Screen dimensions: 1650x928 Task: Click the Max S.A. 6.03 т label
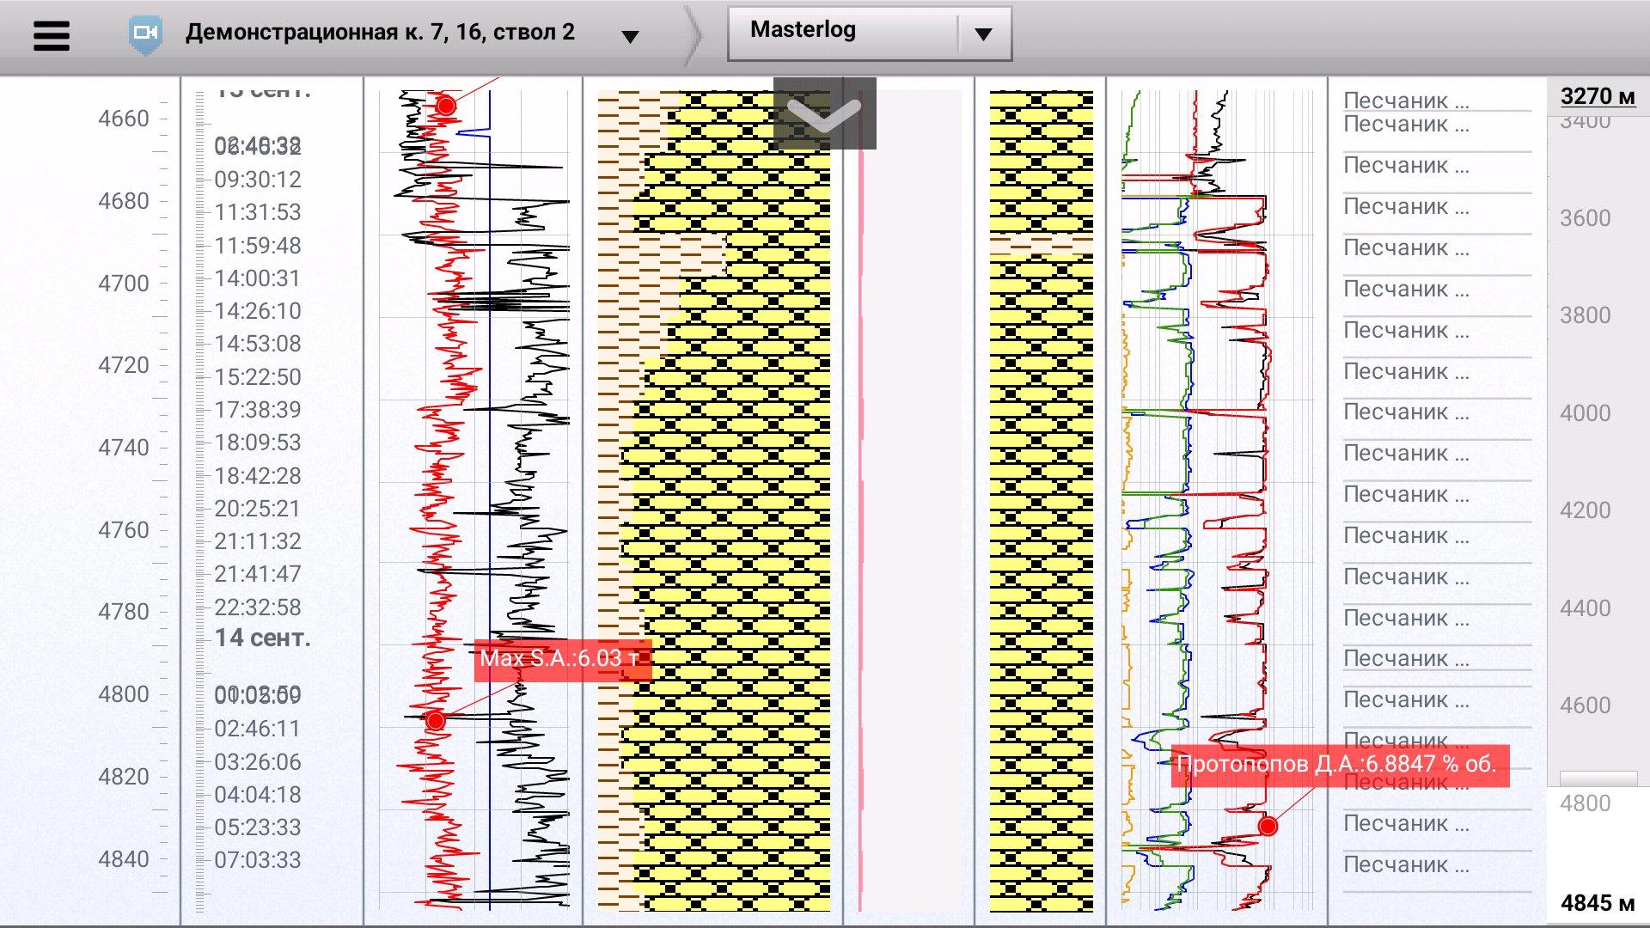561,660
